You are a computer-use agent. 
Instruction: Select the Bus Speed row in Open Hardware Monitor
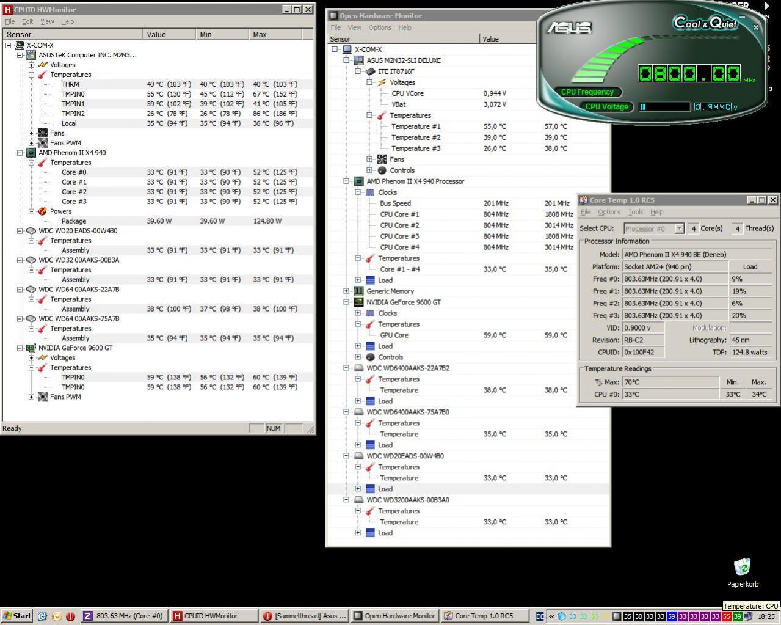click(468, 203)
